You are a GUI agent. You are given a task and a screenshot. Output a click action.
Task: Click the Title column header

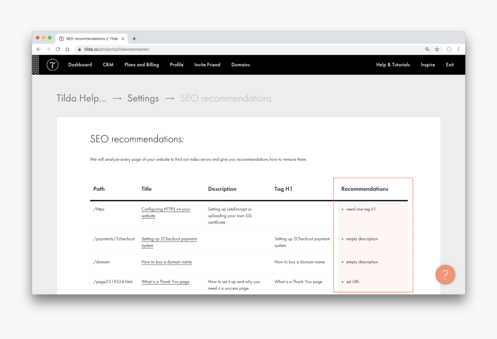[x=146, y=189]
